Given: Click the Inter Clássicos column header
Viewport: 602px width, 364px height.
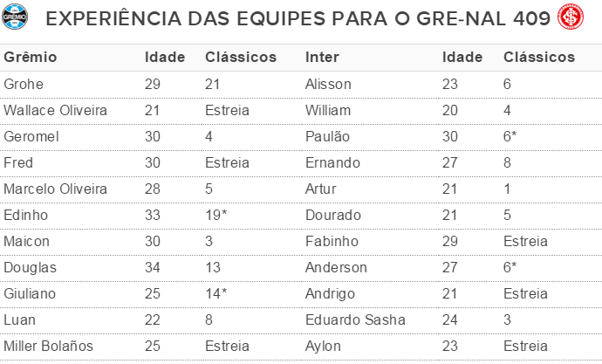Looking at the screenshot, I should coord(539,58).
